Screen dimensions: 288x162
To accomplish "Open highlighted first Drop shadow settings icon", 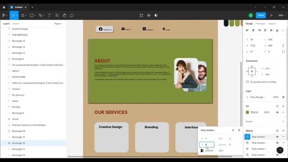I will 247,137.
